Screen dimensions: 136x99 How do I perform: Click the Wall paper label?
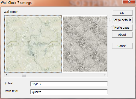11,12
